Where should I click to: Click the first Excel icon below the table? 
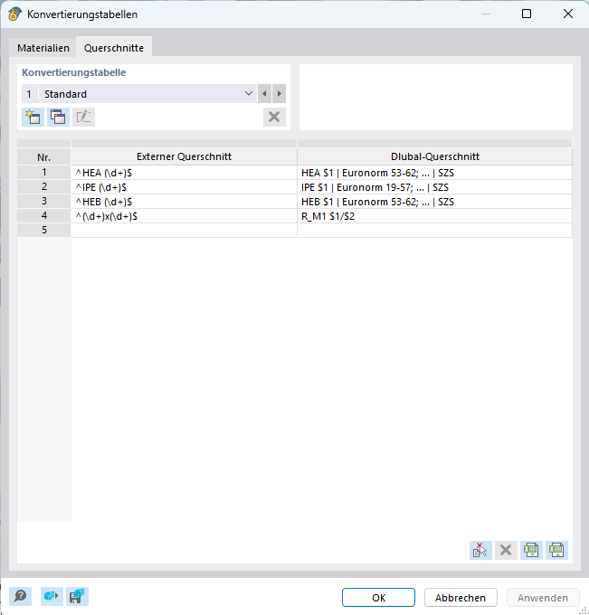(x=531, y=550)
